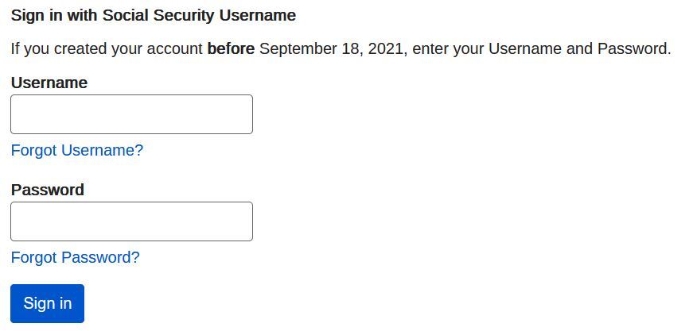Click the Username text field
Image resolution: width=693 pixels, height=331 pixels.
[131, 114]
